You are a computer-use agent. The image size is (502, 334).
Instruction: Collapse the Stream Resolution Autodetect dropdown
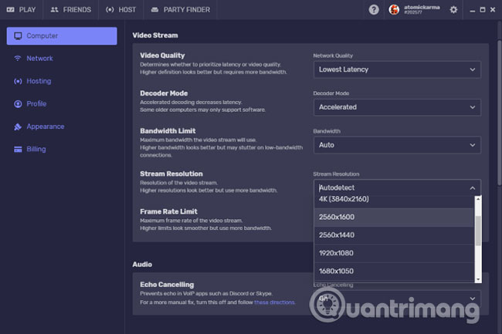pos(397,187)
